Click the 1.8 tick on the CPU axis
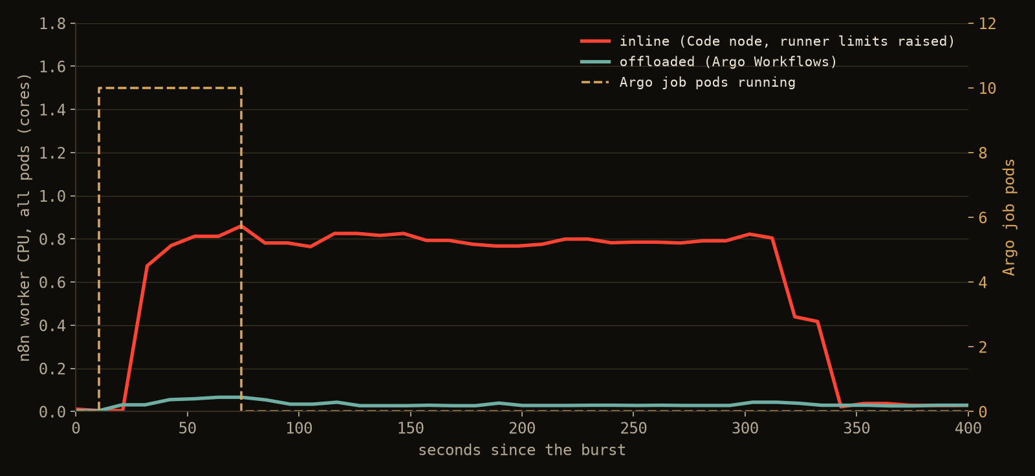1035x476 pixels. click(x=53, y=24)
